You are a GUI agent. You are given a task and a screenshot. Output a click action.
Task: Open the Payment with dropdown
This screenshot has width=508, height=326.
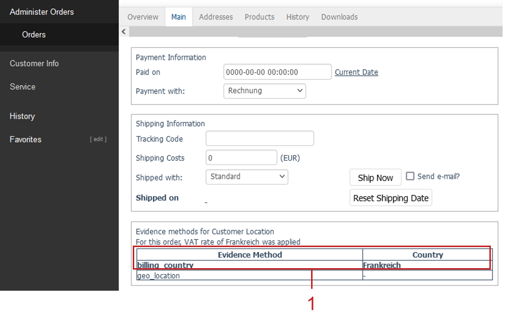tap(265, 91)
